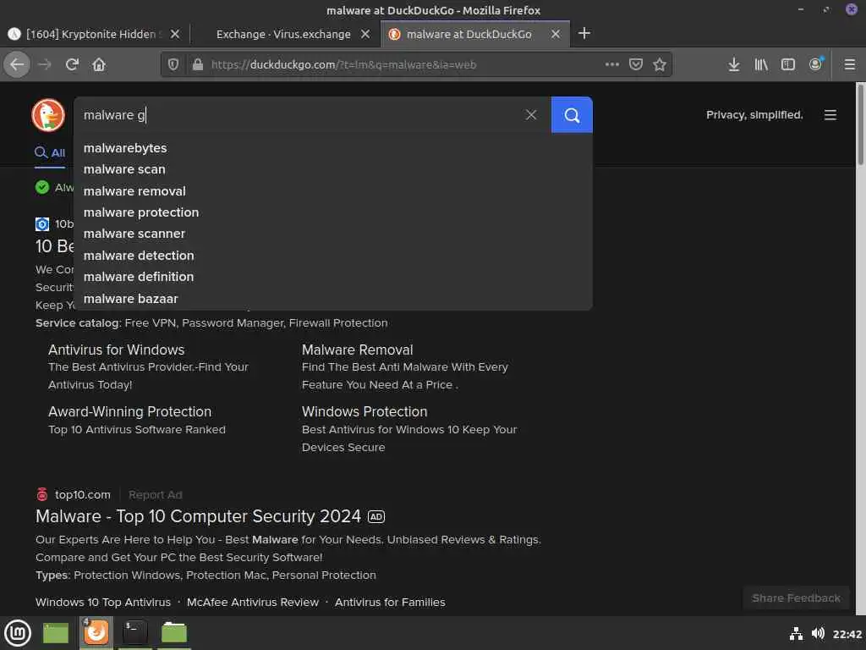Screen dimensions: 866x650
Task: Open McAfee Antivirus Review sitelink
Action: click(x=252, y=603)
